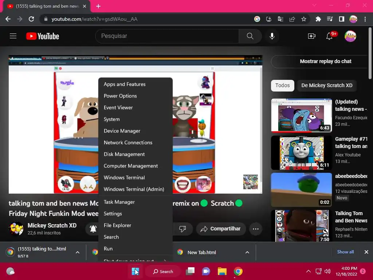Show hidden system tray icons chevron
Viewport: 373px width, 280px height.
[x=308, y=271]
